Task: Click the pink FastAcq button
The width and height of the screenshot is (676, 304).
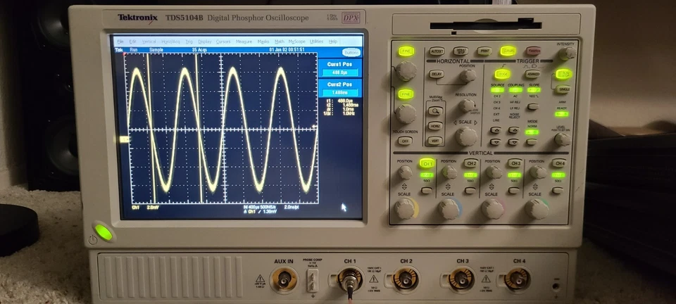Action: point(533,51)
